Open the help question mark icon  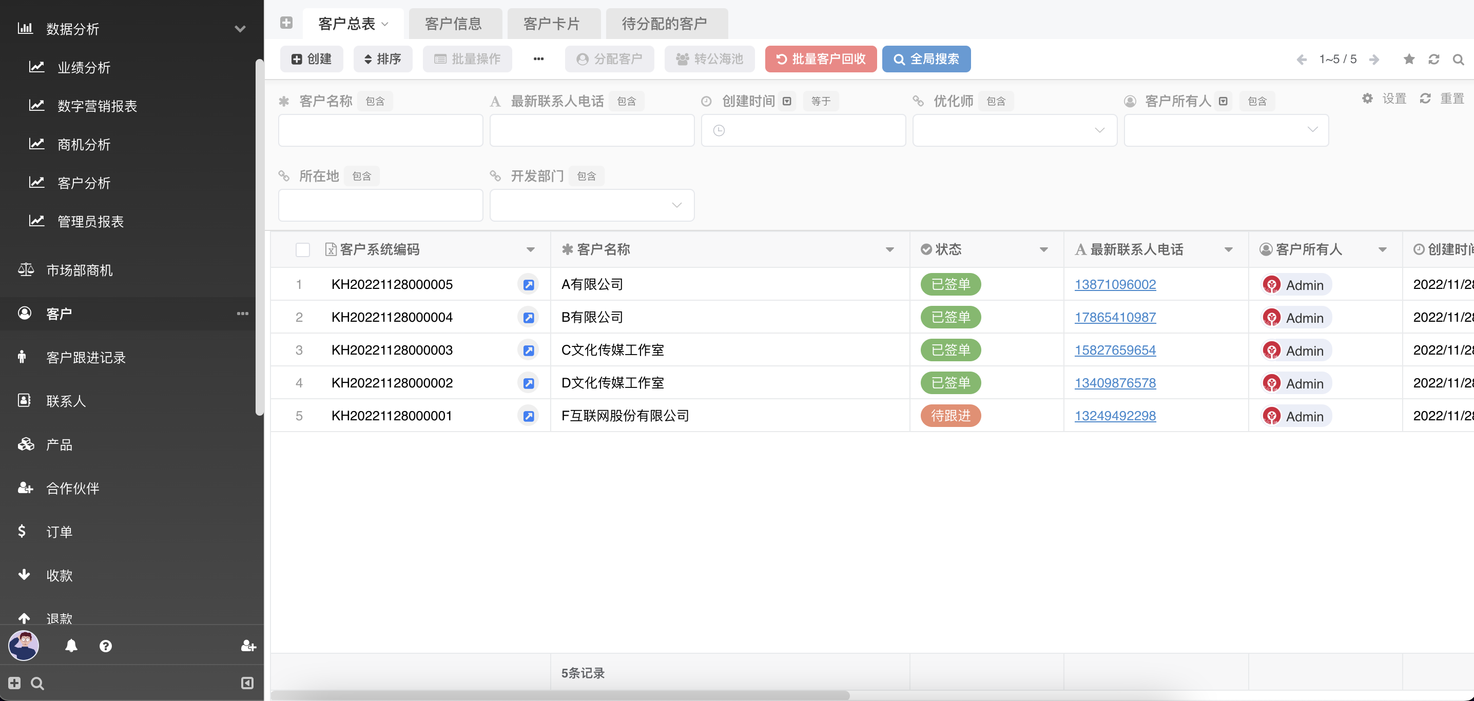[105, 646]
